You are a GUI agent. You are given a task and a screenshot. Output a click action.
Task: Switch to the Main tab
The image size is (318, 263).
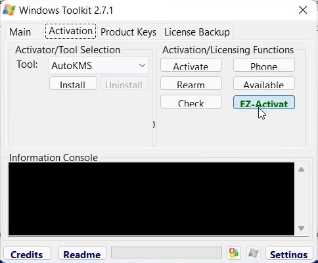20,32
